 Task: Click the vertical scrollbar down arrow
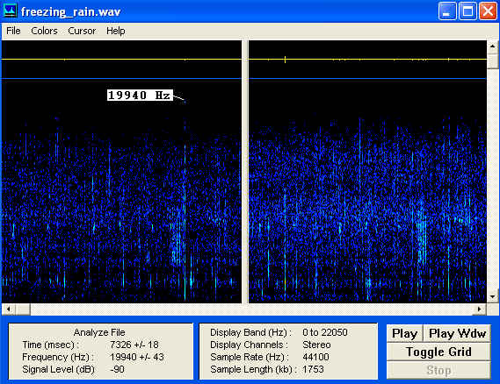(x=493, y=296)
